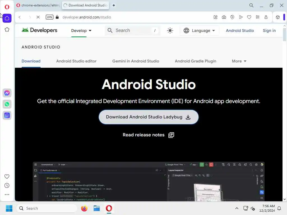Click the Android Developers logo
The image size is (287, 215).
point(39,30)
